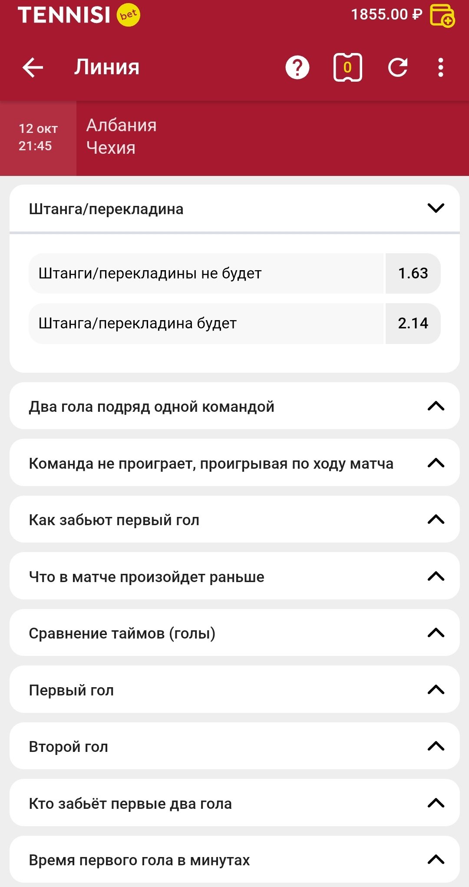Image resolution: width=469 pixels, height=887 pixels.
Task: Tap the yellow deposit wallet icon
Action: [442, 16]
